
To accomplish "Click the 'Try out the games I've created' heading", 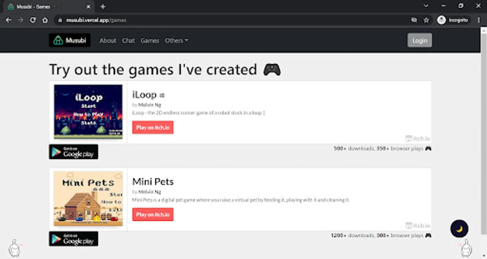I will pos(165,70).
